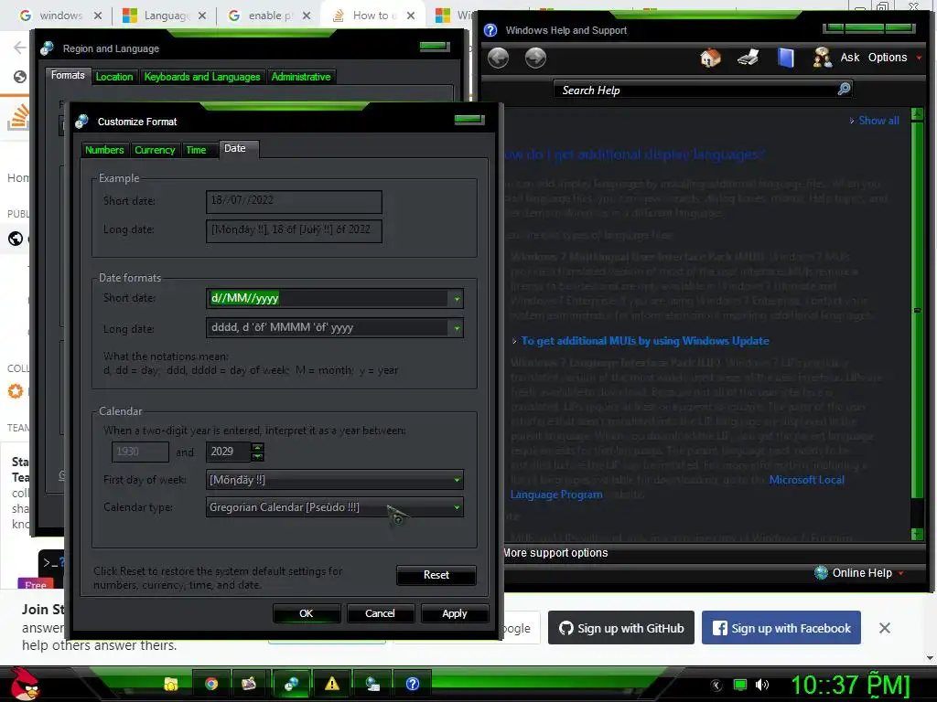Open Help and Support home page icon
Screen dimensions: 937x702
710,58
